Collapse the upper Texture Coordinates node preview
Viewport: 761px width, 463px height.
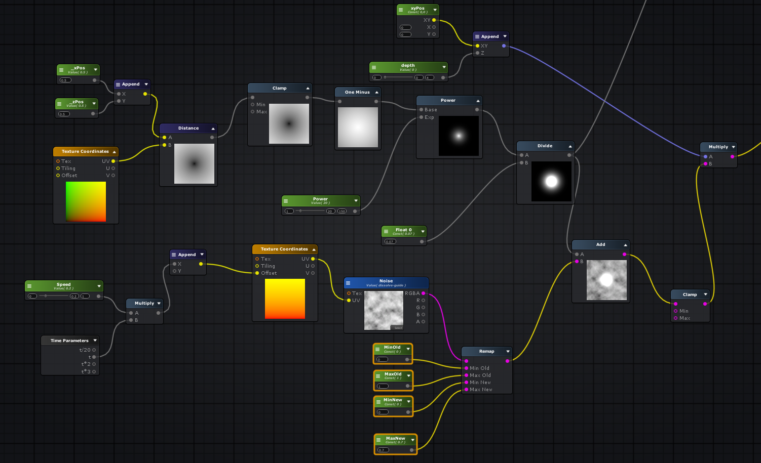115,151
